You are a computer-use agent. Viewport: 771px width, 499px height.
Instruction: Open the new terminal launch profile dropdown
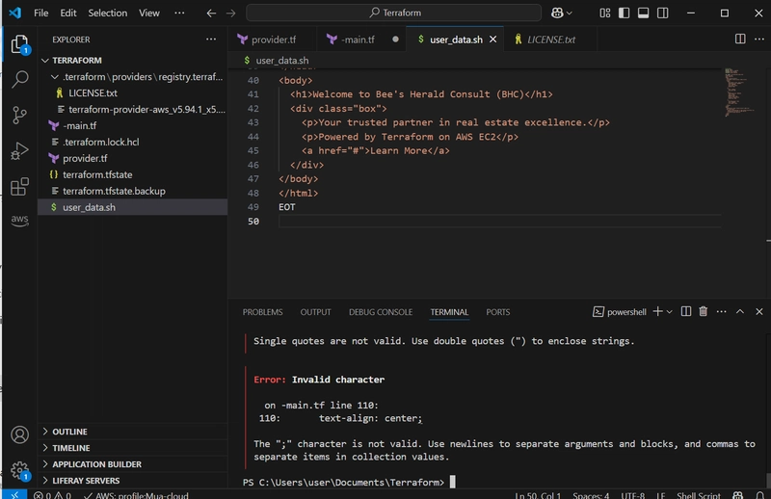[669, 312]
